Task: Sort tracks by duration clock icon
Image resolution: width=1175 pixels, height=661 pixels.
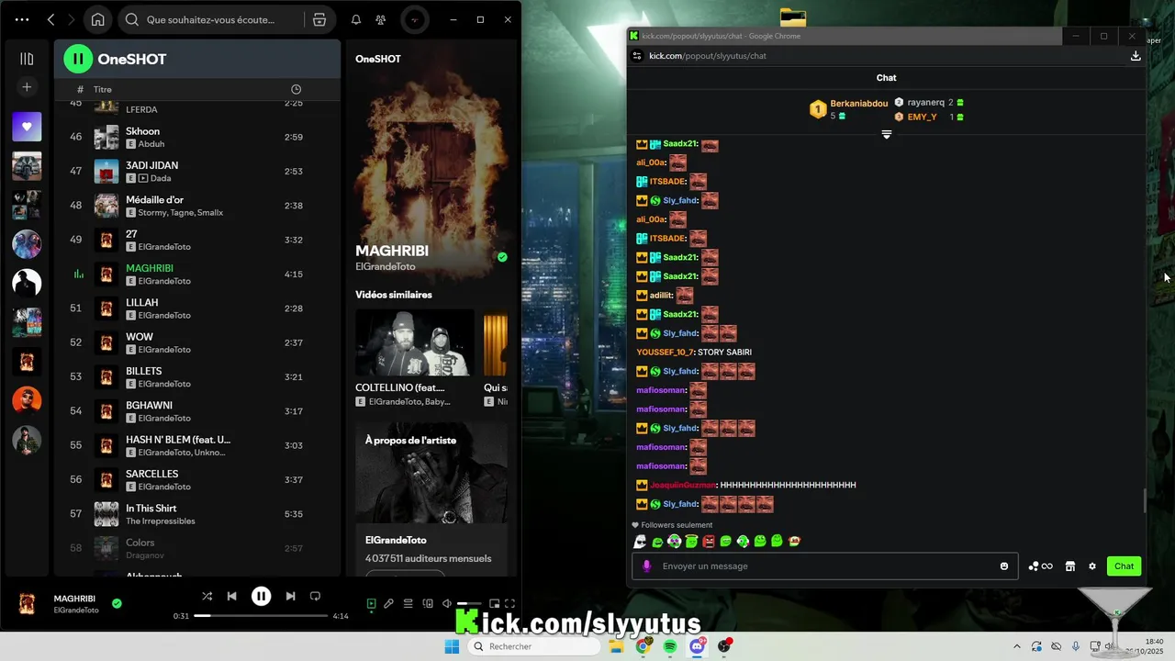Action: [296, 89]
